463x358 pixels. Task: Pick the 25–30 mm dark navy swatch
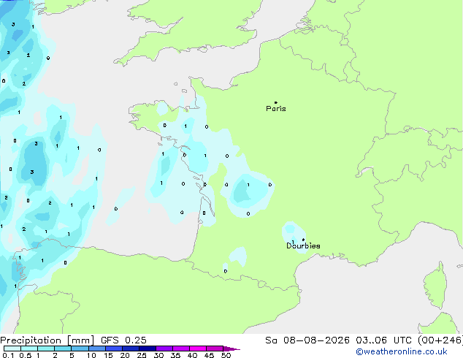(148, 349)
